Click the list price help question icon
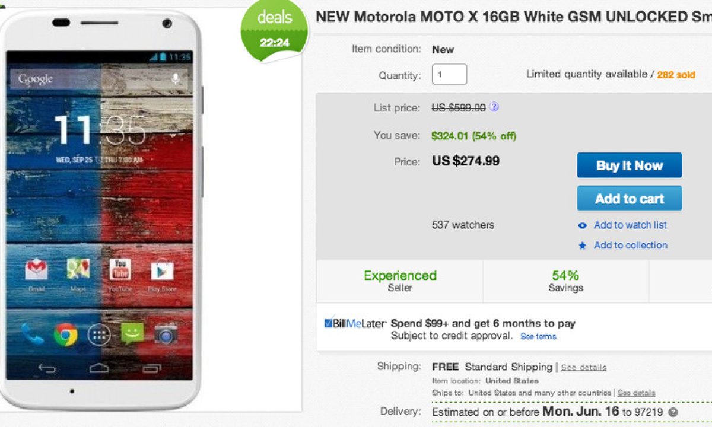The height and width of the screenshot is (427, 712). pos(494,107)
